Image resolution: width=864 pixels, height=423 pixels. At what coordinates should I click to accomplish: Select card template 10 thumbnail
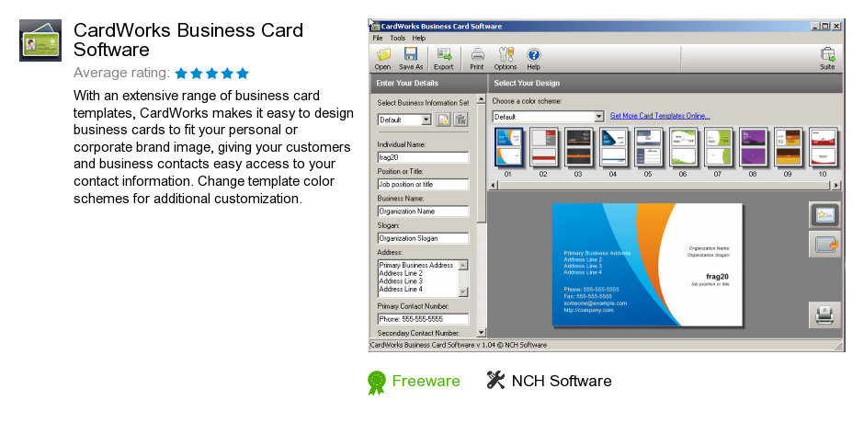click(x=823, y=147)
